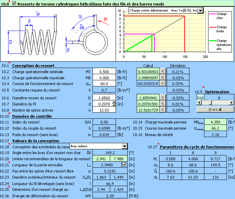Viewport: 235px width, 199px height.
Task: Click the pitch value 0.2181
Action: click(110, 171)
